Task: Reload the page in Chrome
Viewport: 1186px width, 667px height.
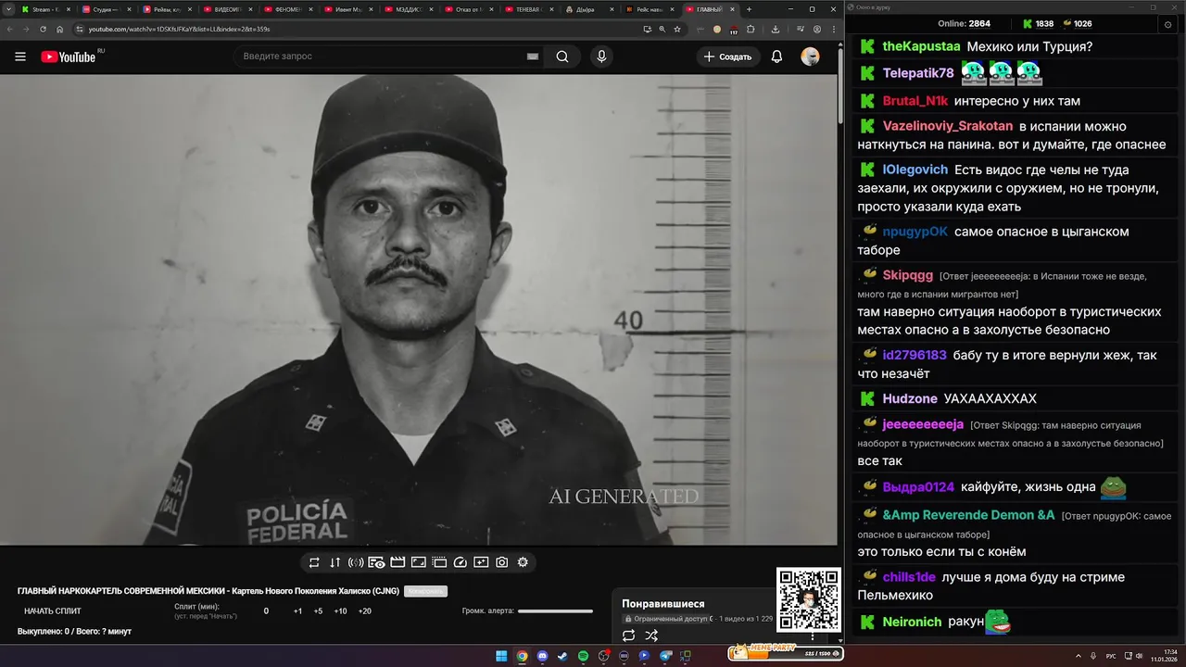Action: pyautogui.click(x=44, y=29)
